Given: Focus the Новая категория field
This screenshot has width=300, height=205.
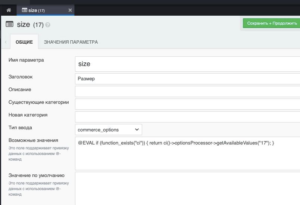Looking at the screenshot, I should tap(187, 117).
